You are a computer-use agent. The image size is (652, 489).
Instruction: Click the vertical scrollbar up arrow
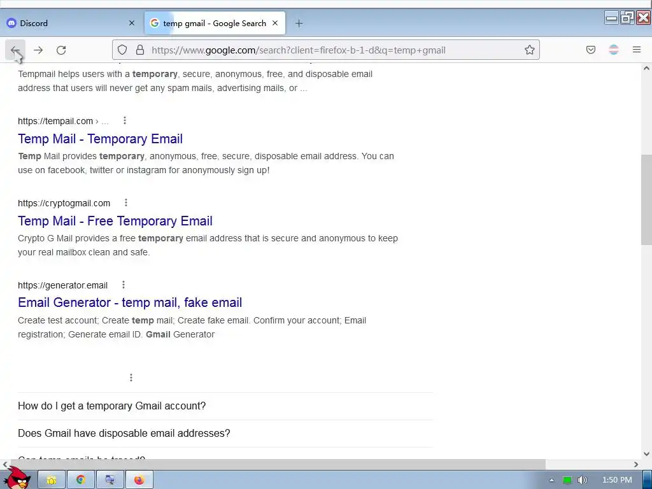coord(646,68)
